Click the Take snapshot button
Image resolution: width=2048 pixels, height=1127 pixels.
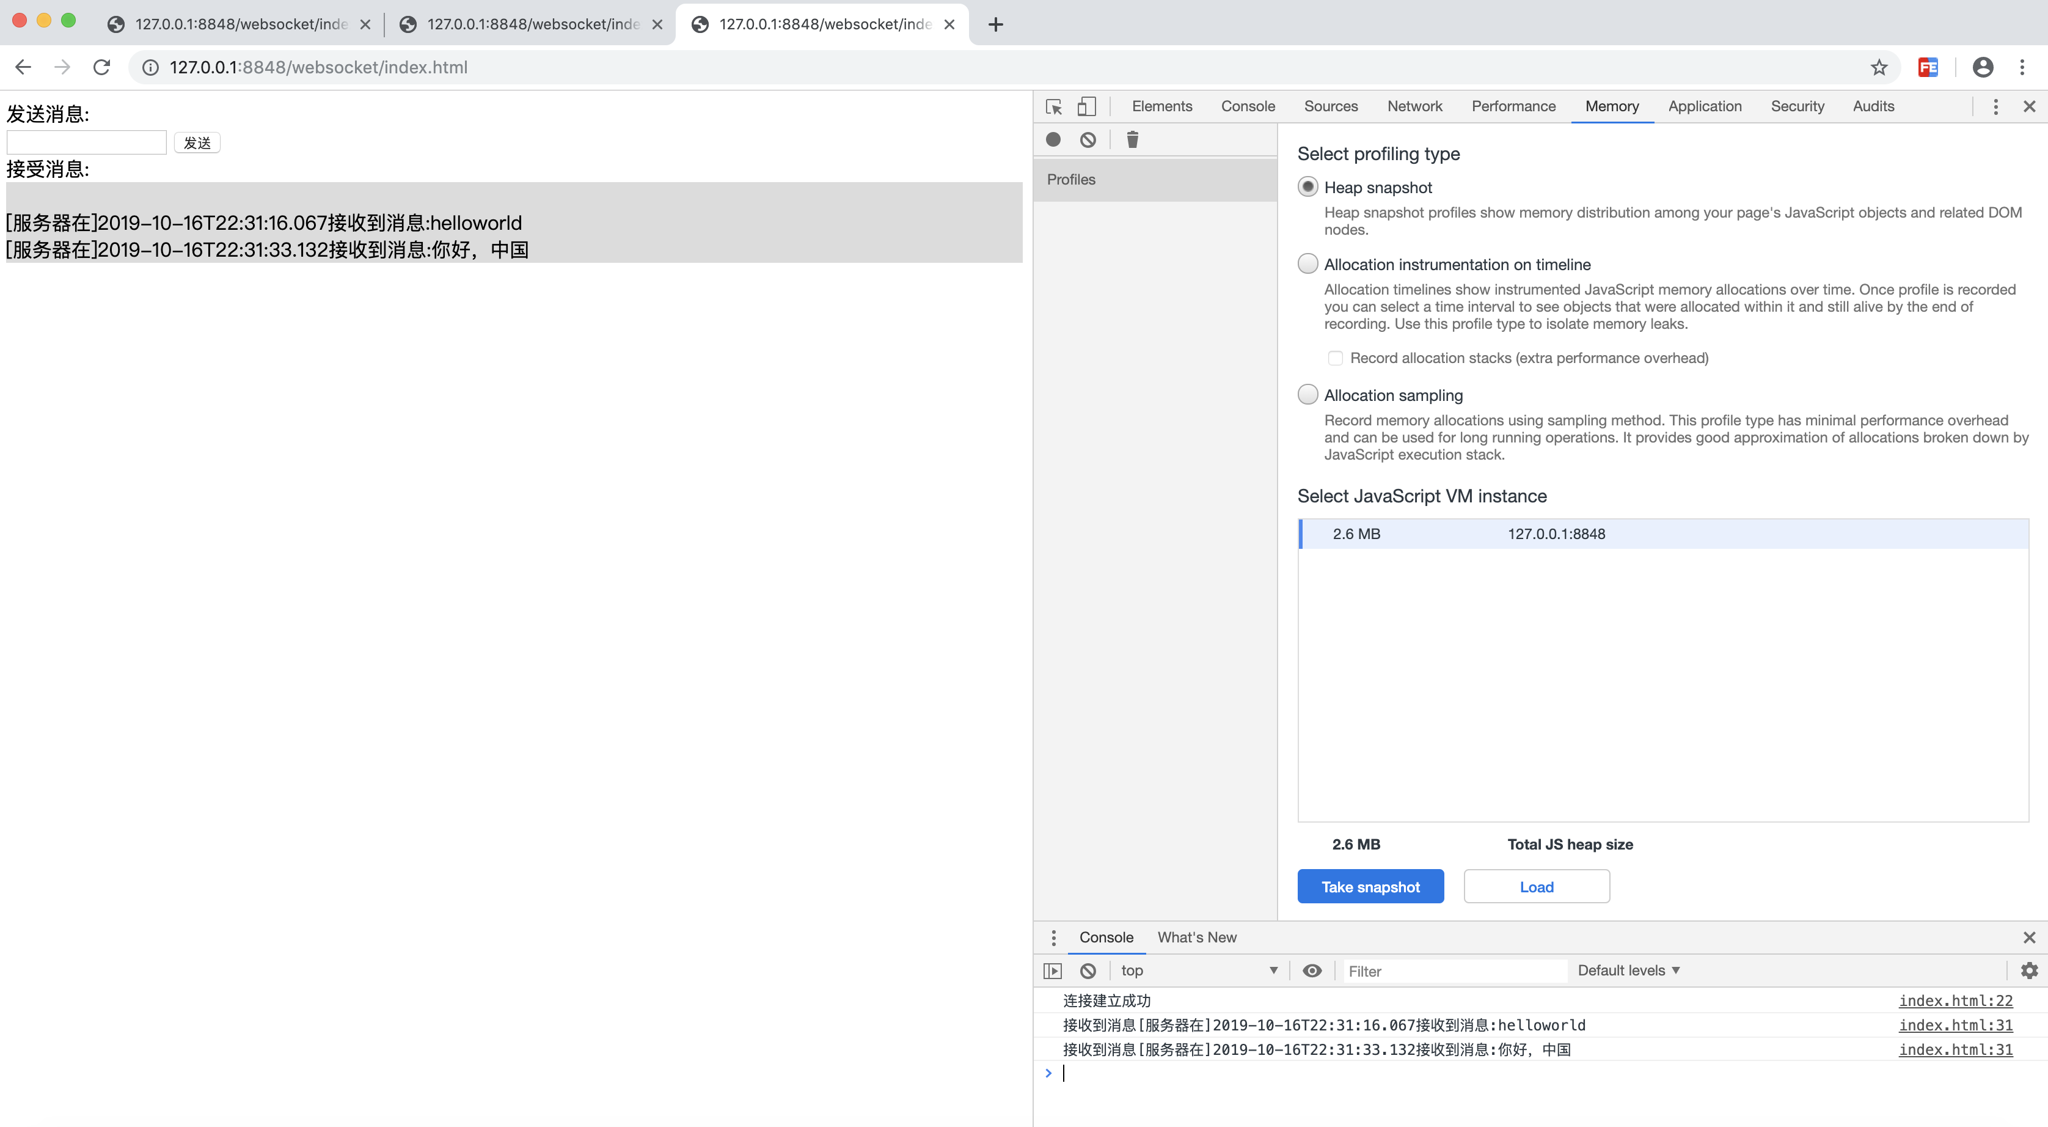point(1370,887)
